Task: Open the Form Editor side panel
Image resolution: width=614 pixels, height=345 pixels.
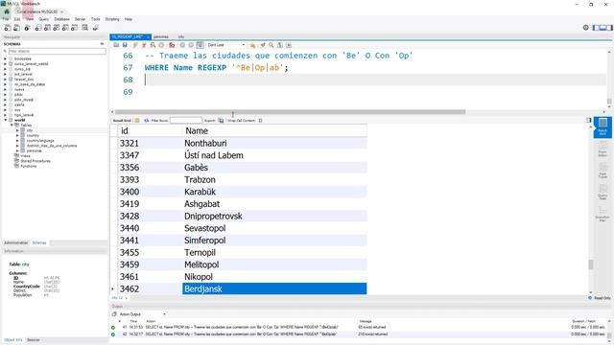Action: [602, 149]
